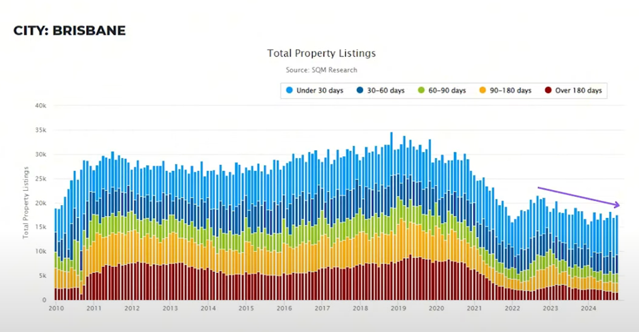This screenshot has height=332, width=639.
Task: Select the 2022 x-axis year label
Action: click(513, 308)
